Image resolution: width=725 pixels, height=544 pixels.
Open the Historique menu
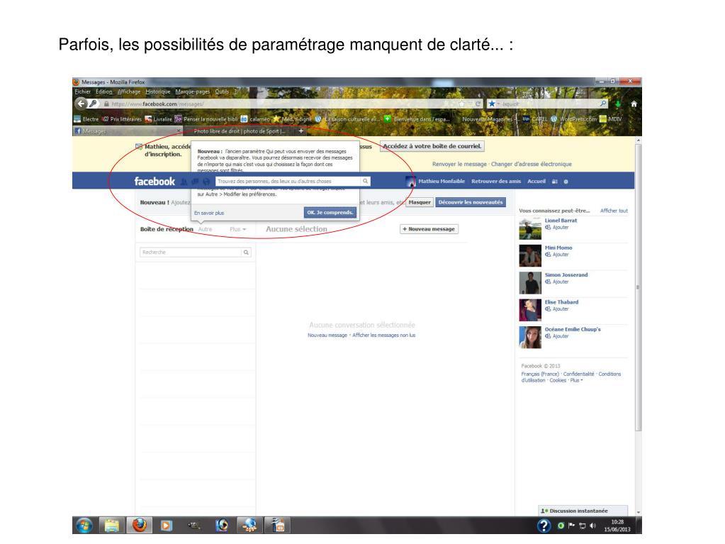[x=157, y=91]
